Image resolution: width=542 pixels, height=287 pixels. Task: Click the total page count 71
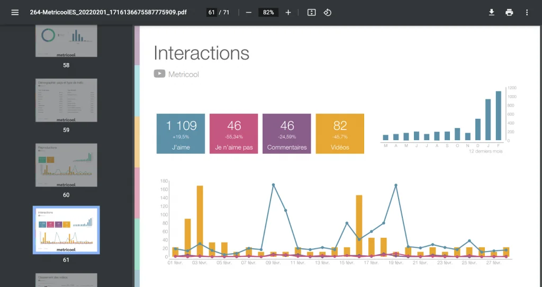pos(226,13)
